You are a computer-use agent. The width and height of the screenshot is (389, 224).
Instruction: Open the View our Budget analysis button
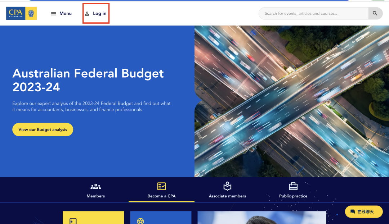[43, 129]
